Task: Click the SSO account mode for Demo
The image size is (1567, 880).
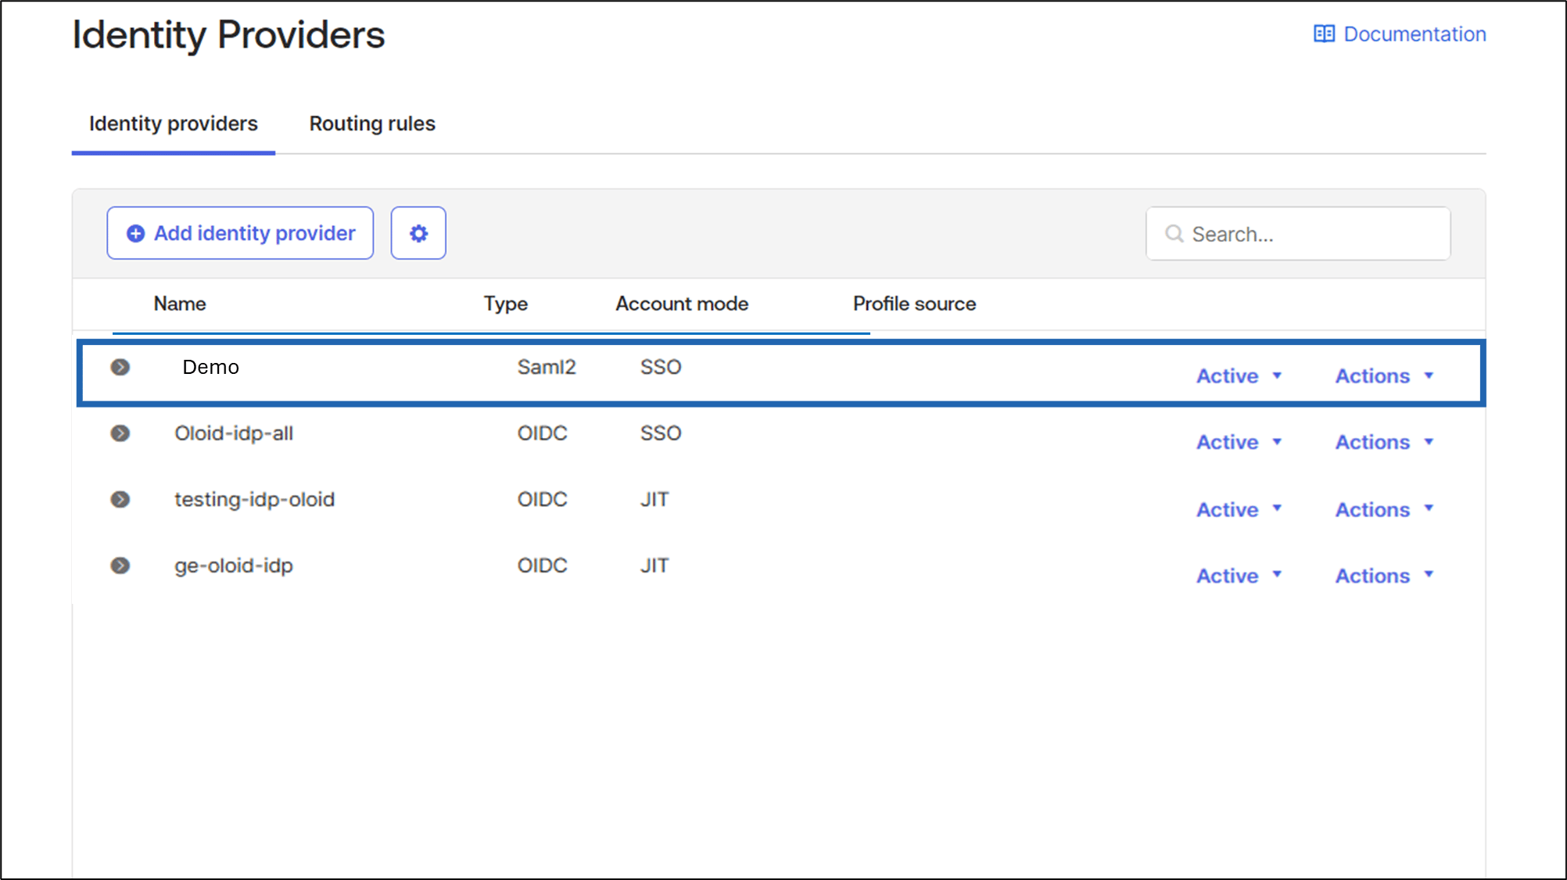Action: click(661, 367)
